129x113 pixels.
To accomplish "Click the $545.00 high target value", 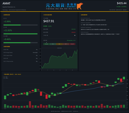I will (74, 29).
